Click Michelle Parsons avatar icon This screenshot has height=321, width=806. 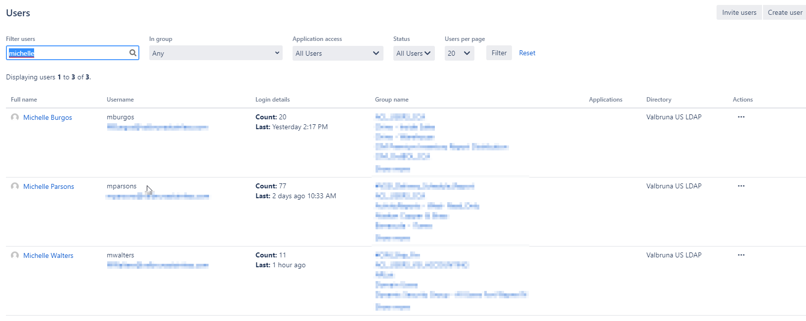[x=15, y=186]
